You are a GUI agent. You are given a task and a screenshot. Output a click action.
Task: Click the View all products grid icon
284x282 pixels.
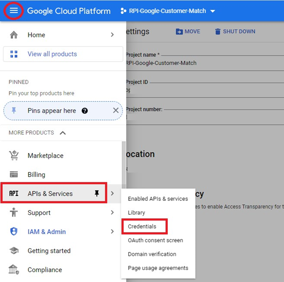point(14,54)
